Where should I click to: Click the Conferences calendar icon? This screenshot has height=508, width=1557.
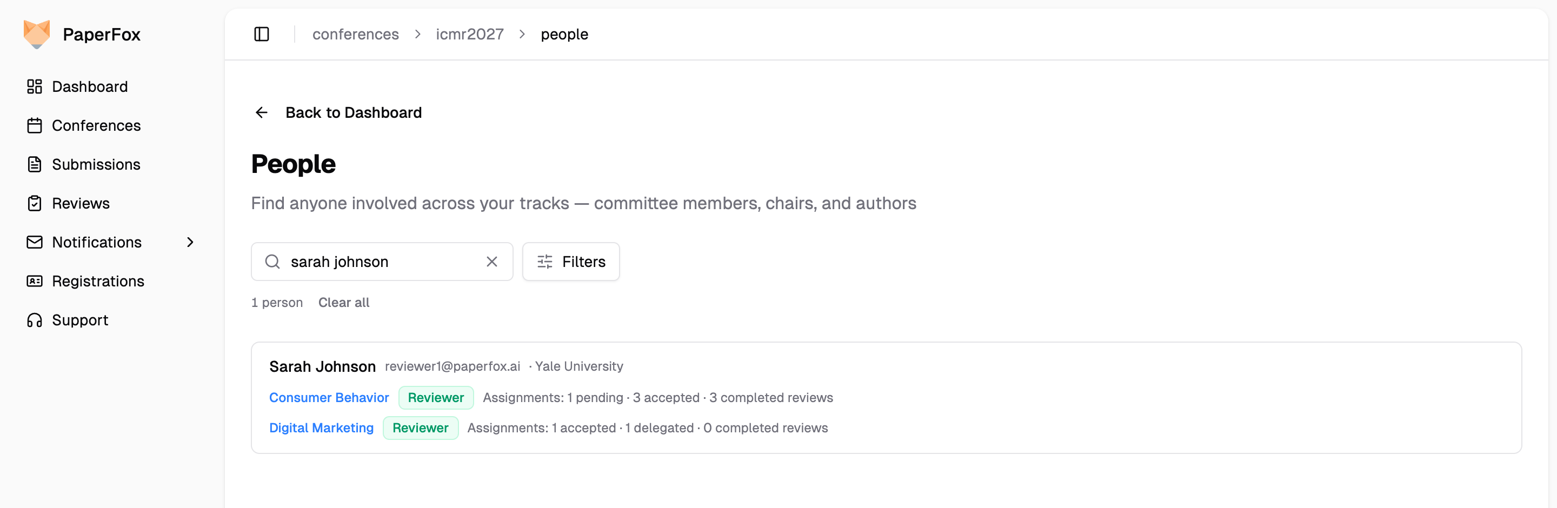[35, 125]
